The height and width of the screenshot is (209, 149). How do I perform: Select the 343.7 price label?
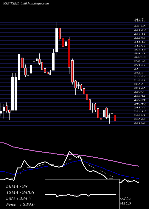[x=139, y=20]
